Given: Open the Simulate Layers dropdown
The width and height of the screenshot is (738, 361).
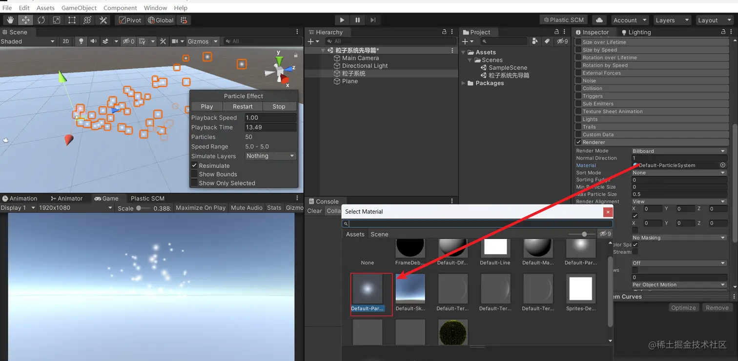Looking at the screenshot, I should pyautogui.click(x=270, y=156).
